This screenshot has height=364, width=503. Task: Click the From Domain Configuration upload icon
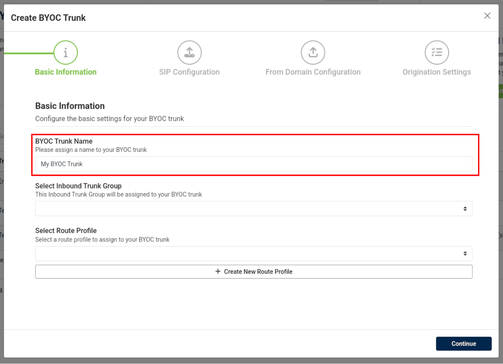pos(313,53)
